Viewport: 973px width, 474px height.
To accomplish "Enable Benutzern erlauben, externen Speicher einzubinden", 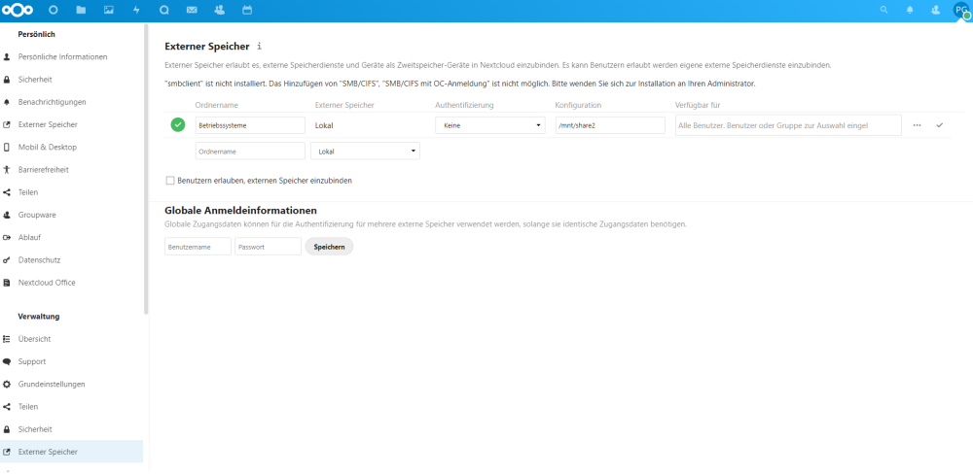I will coord(170,181).
